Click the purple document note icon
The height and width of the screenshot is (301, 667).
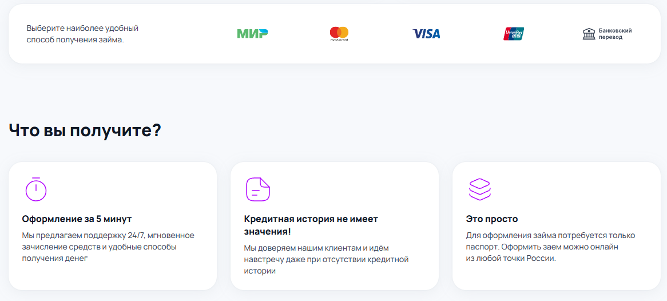[257, 189]
